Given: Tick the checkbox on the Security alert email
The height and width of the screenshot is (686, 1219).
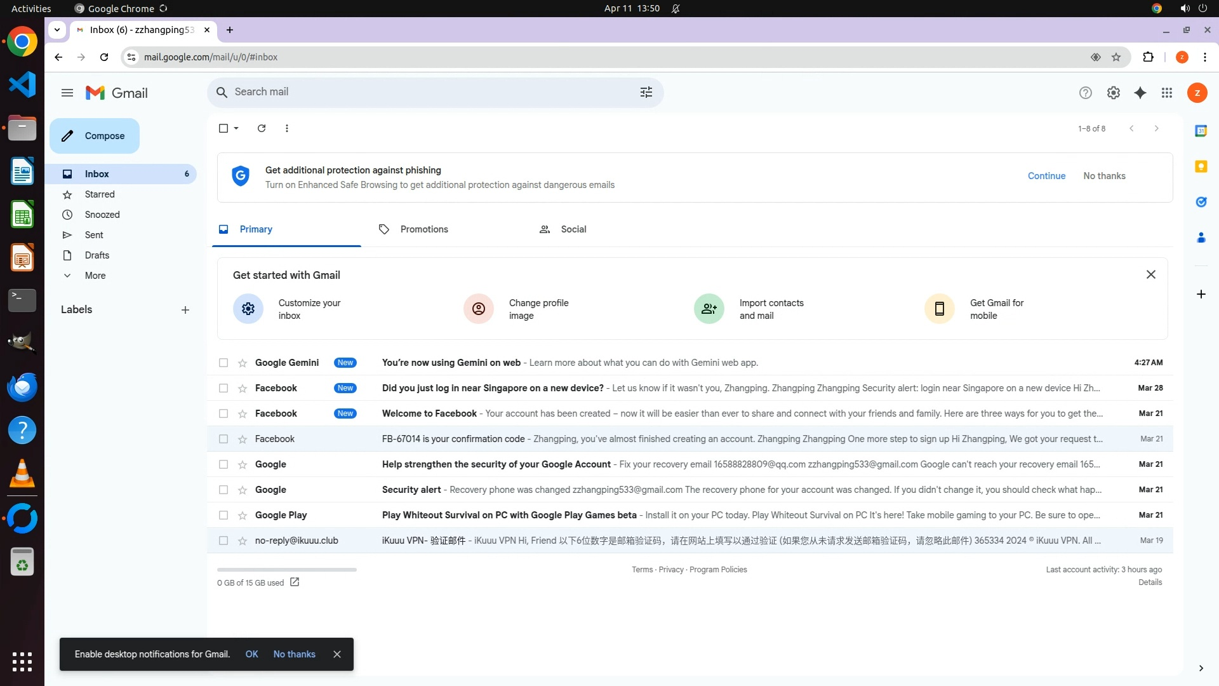Looking at the screenshot, I should [223, 490].
